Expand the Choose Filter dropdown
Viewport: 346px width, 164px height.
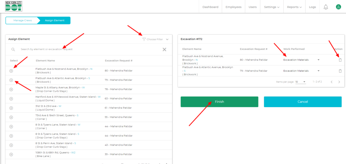click(155, 39)
